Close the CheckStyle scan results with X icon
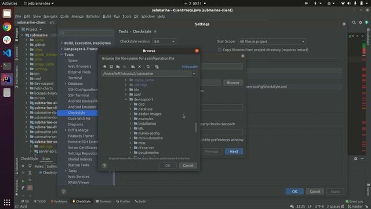 point(23,166)
